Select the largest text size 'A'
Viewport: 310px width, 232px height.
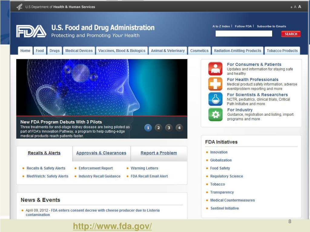(x=299, y=7)
